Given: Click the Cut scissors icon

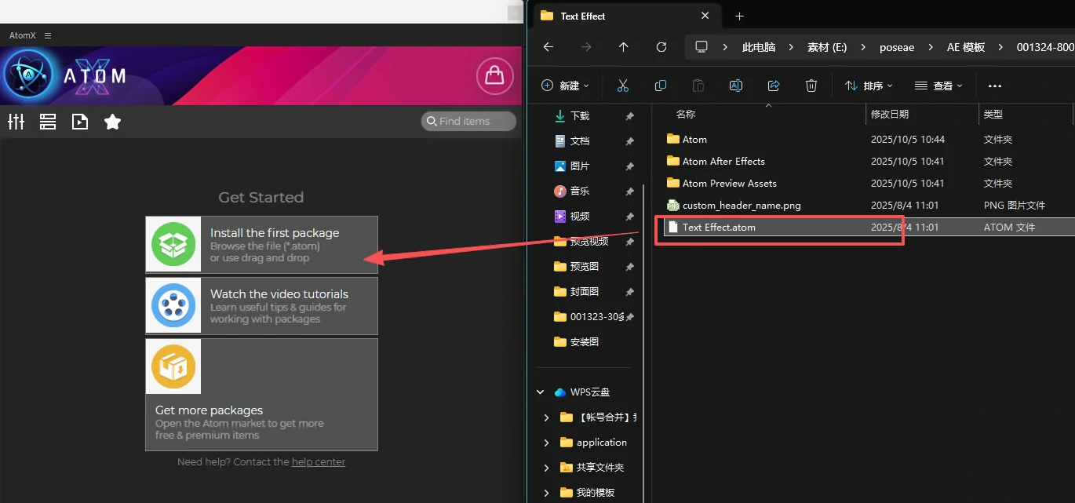Looking at the screenshot, I should click(623, 86).
